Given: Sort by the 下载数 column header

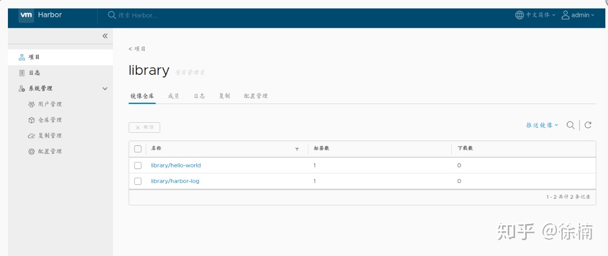Looking at the screenshot, I should (x=465, y=149).
